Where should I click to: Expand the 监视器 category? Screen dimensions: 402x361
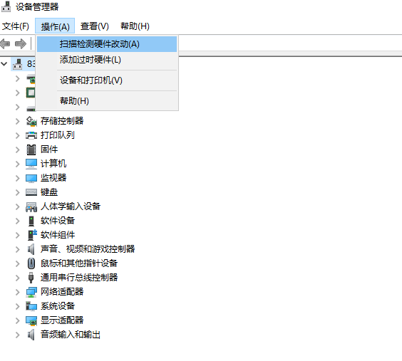coord(17,178)
